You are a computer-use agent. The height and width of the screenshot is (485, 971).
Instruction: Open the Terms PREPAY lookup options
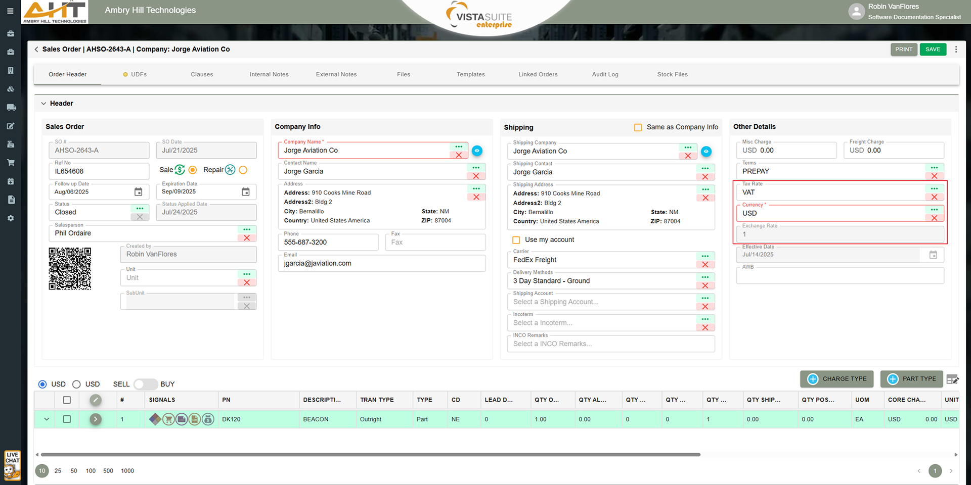click(934, 168)
